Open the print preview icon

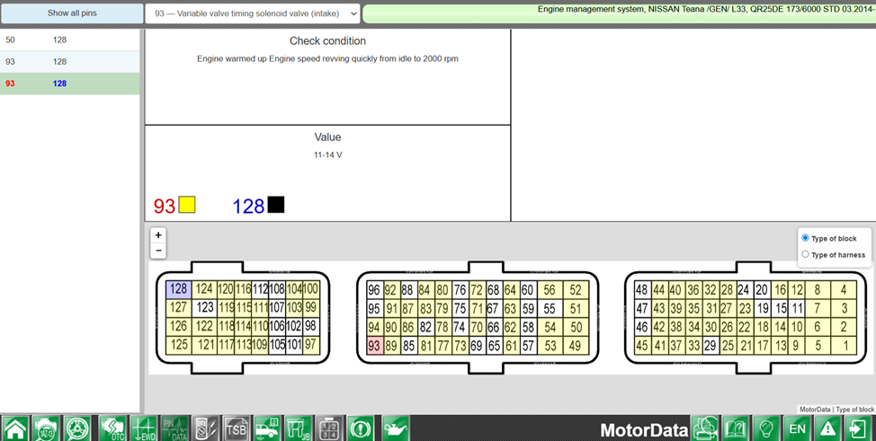click(x=705, y=428)
